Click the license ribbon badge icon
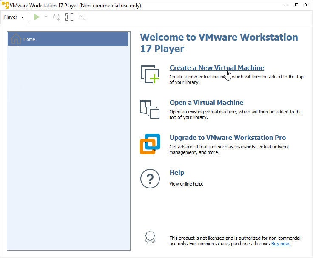 point(150,237)
